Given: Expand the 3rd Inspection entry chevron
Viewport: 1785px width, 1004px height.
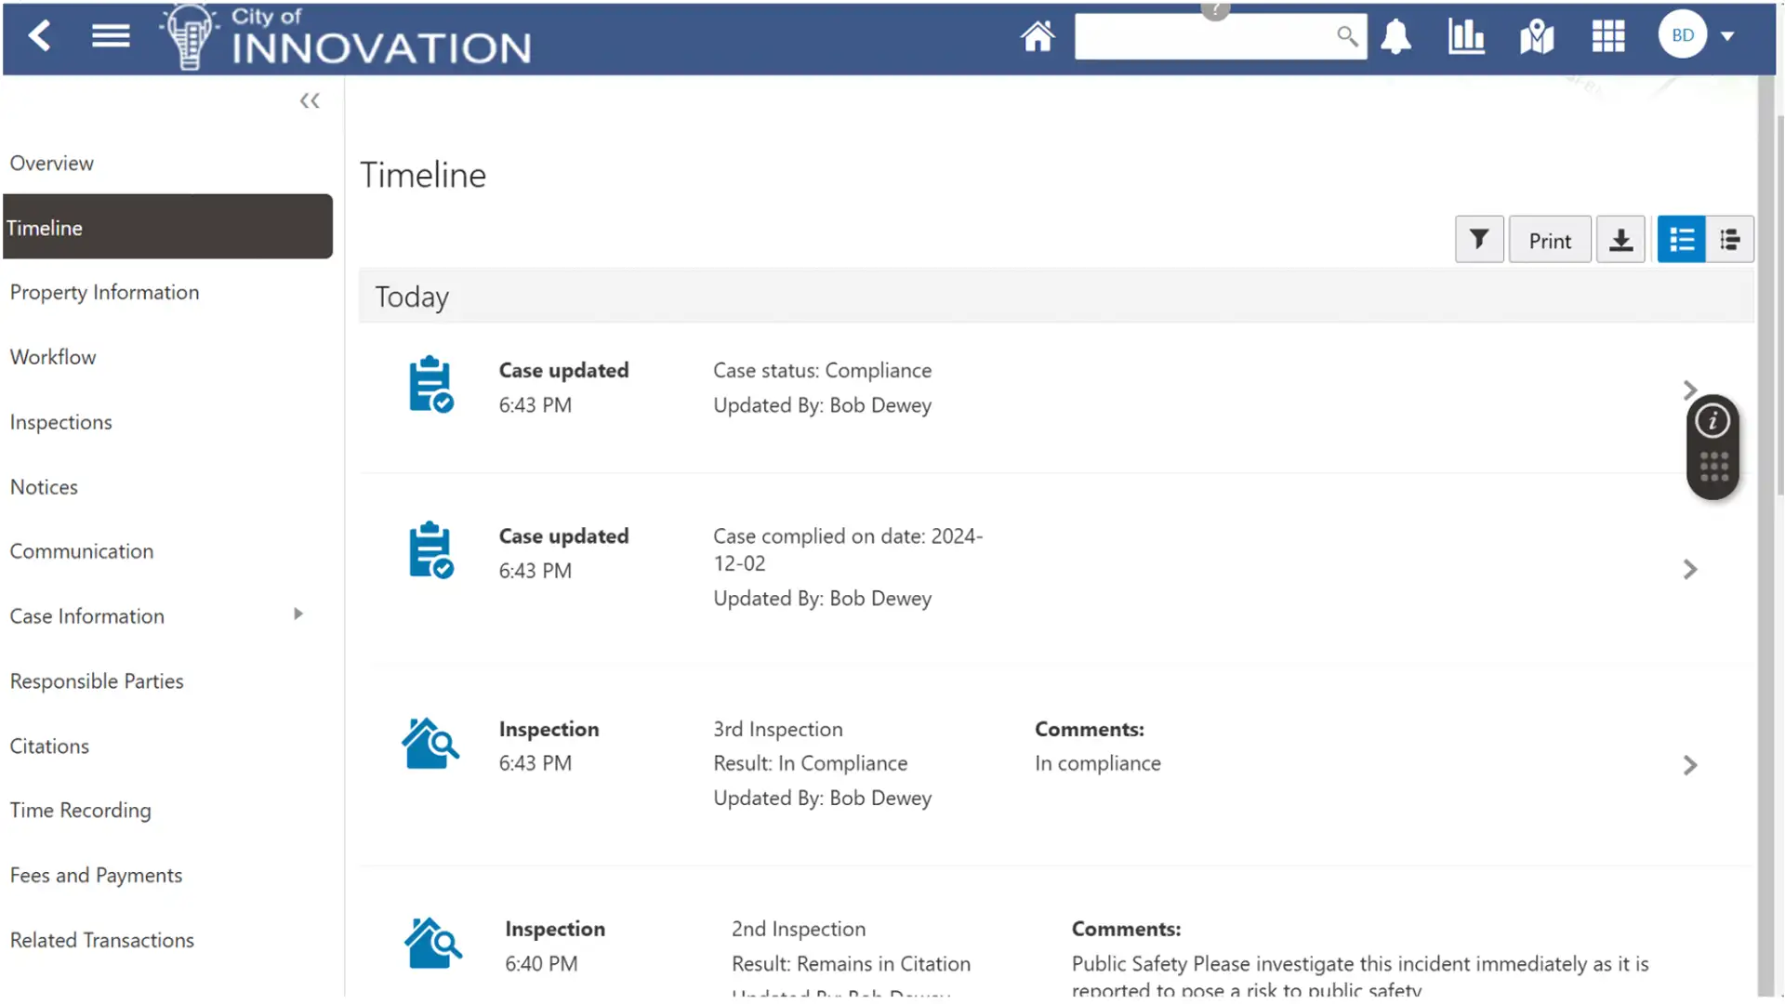Looking at the screenshot, I should click(1690, 765).
